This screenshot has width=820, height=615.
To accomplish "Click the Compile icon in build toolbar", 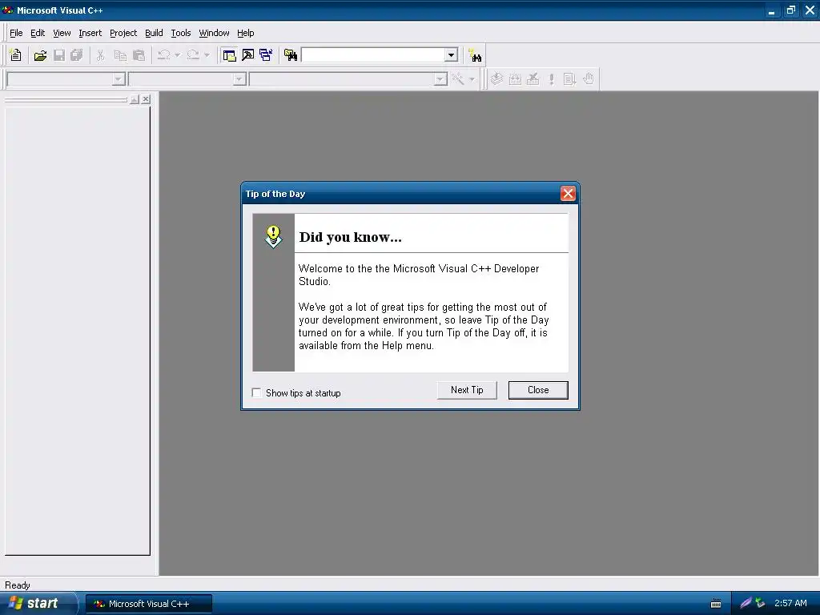I will [x=496, y=79].
